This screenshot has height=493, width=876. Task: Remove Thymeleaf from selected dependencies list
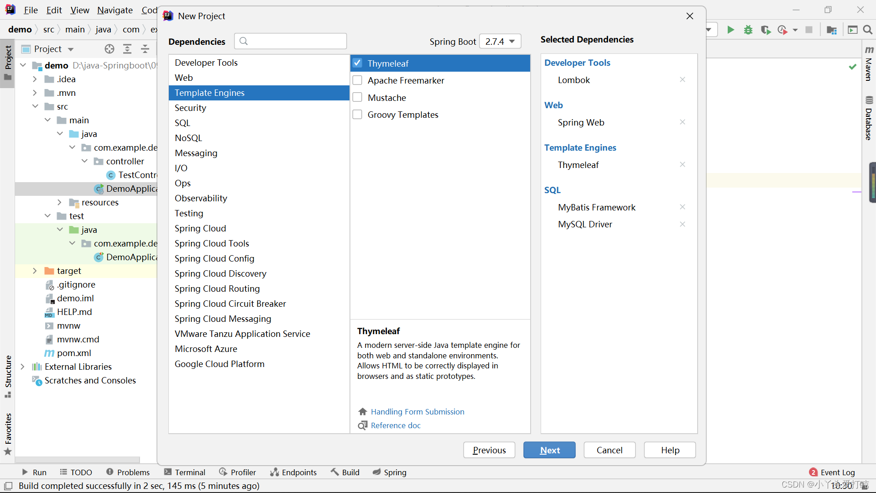click(683, 164)
